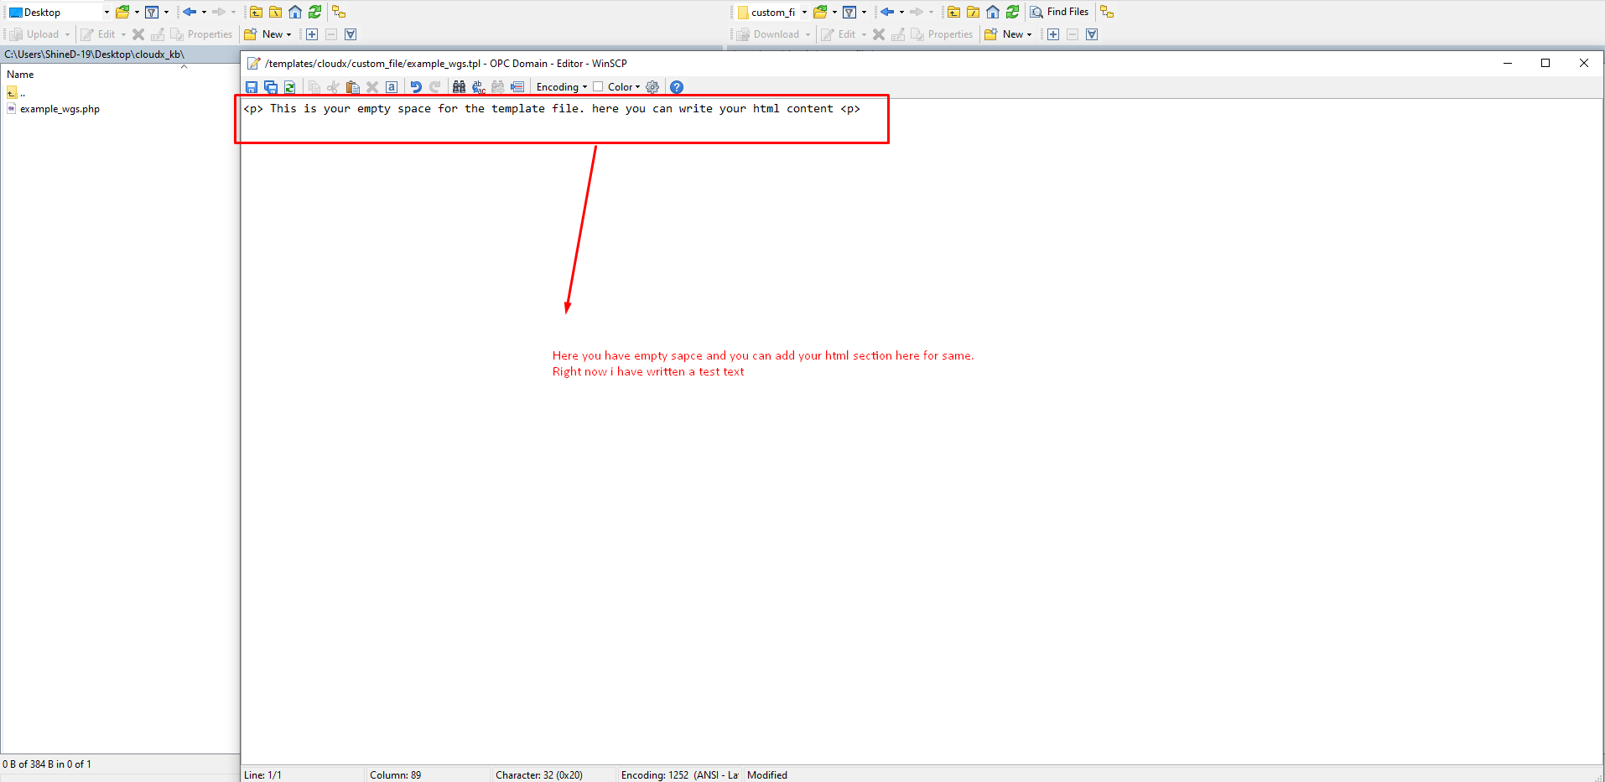Click Go to line number icon
Screen dimensions: 1605x782
click(x=517, y=87)
